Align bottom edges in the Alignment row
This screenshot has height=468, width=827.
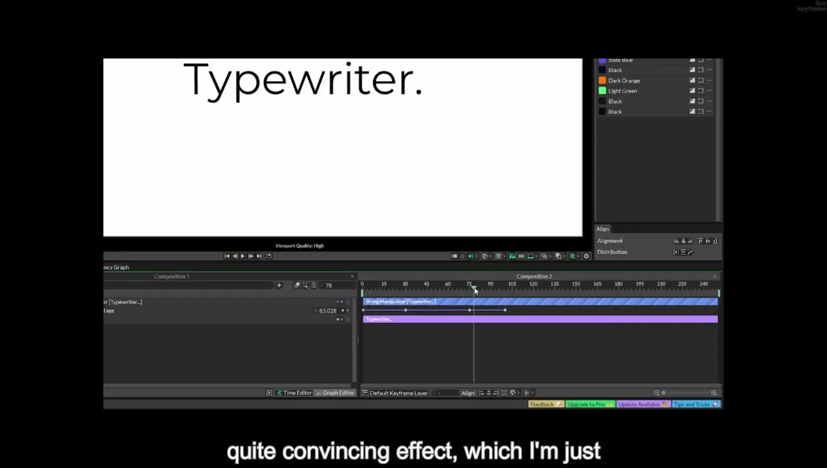(x=715, y=241)
